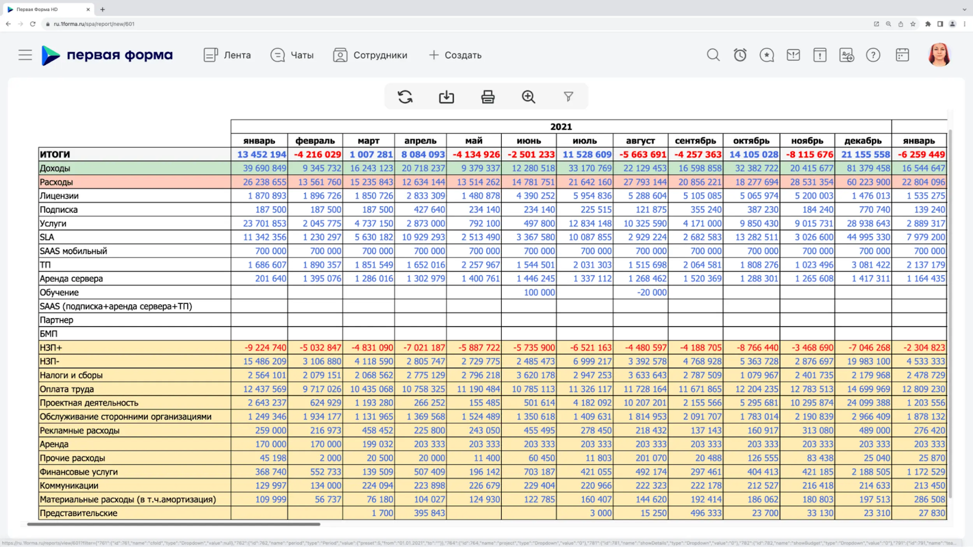
Task: Open the calendar icon
Action: pyautogui.click(x=902, y=55)
